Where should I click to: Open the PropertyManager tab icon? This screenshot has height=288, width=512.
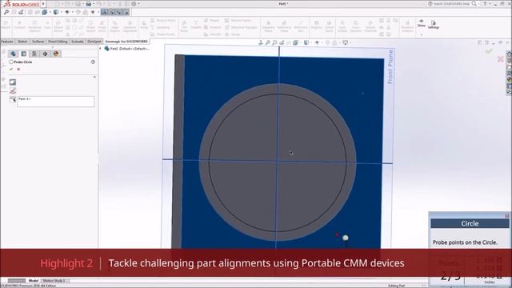[24, 54]
